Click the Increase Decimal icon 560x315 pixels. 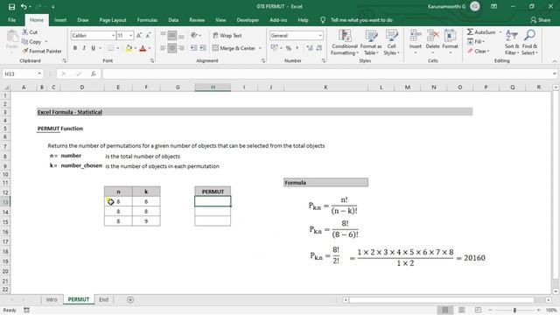pos(310,48)
